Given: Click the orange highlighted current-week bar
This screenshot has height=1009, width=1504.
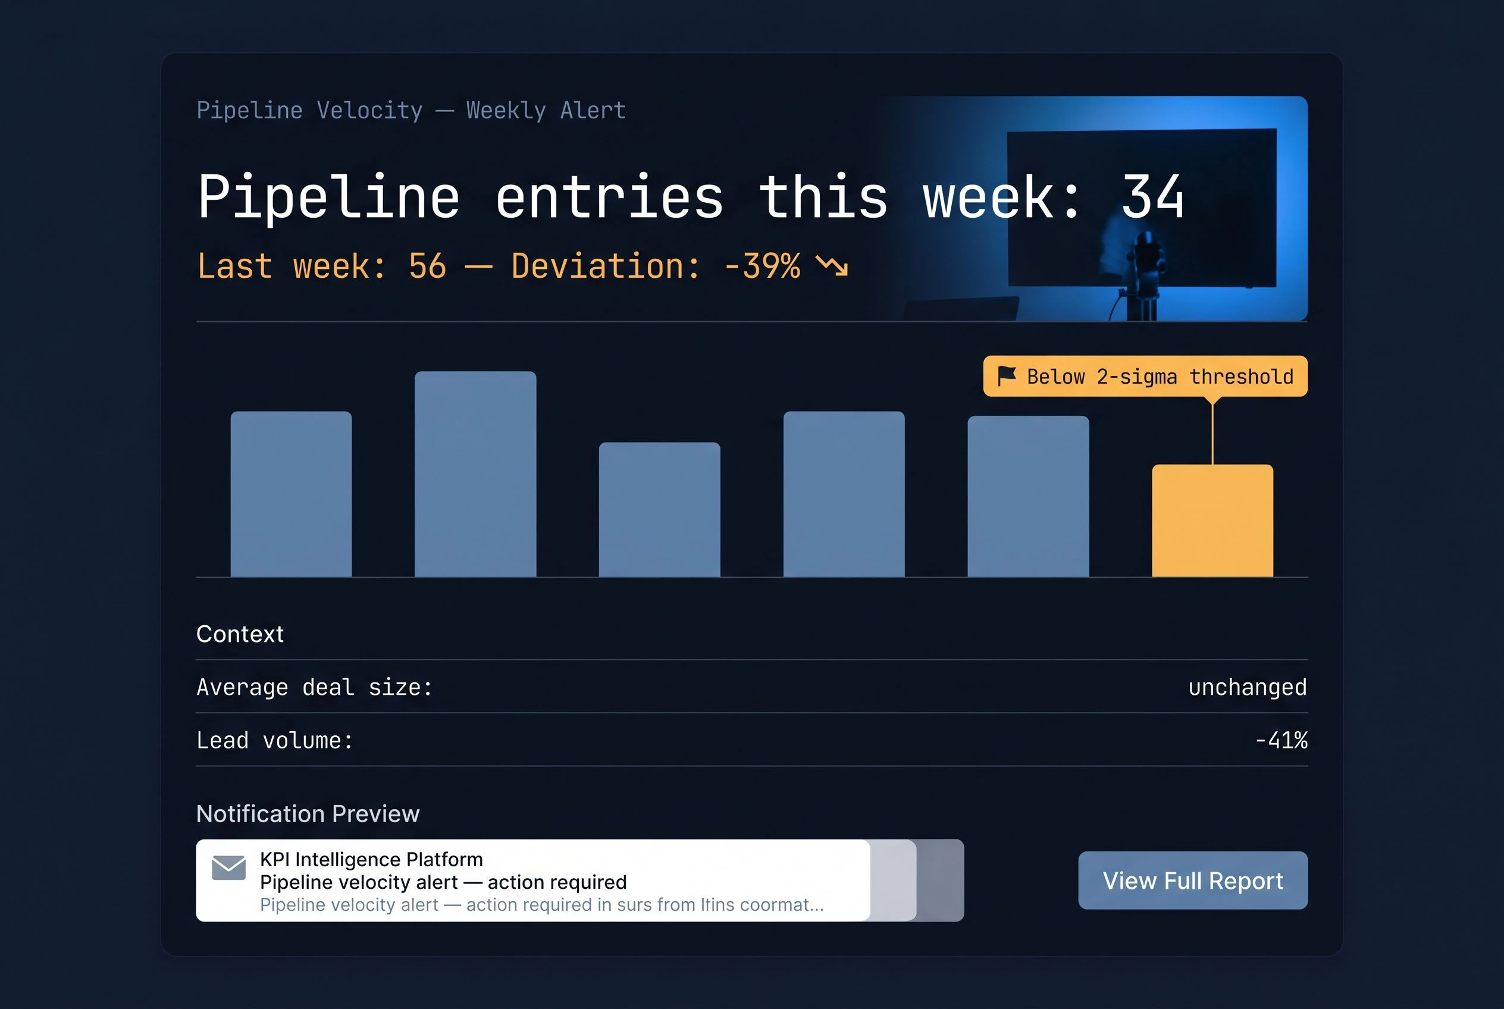Looking at the screenshot, I should coord(1212,521).
